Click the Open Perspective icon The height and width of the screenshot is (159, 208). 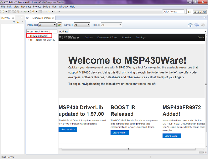(x=189, y=12)
